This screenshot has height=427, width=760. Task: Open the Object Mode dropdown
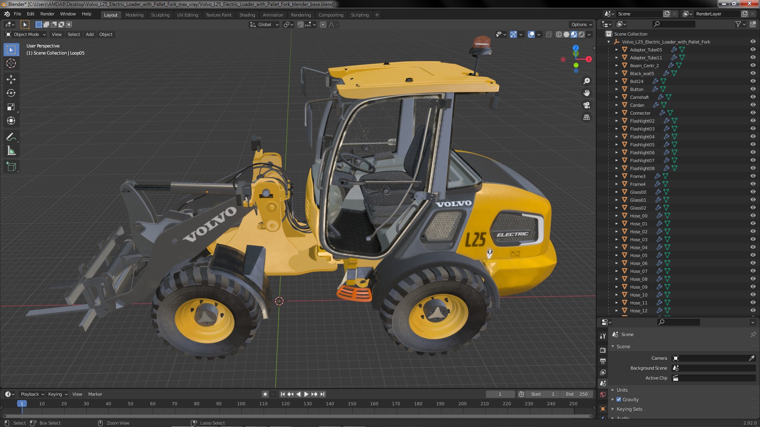26,34
